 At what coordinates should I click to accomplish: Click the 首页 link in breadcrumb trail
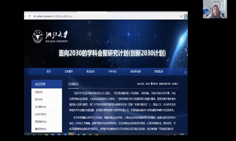click(x=147, y=84)
